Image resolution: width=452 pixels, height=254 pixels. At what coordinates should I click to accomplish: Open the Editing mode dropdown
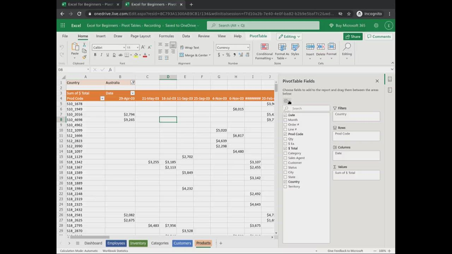[x=289, y=36]
